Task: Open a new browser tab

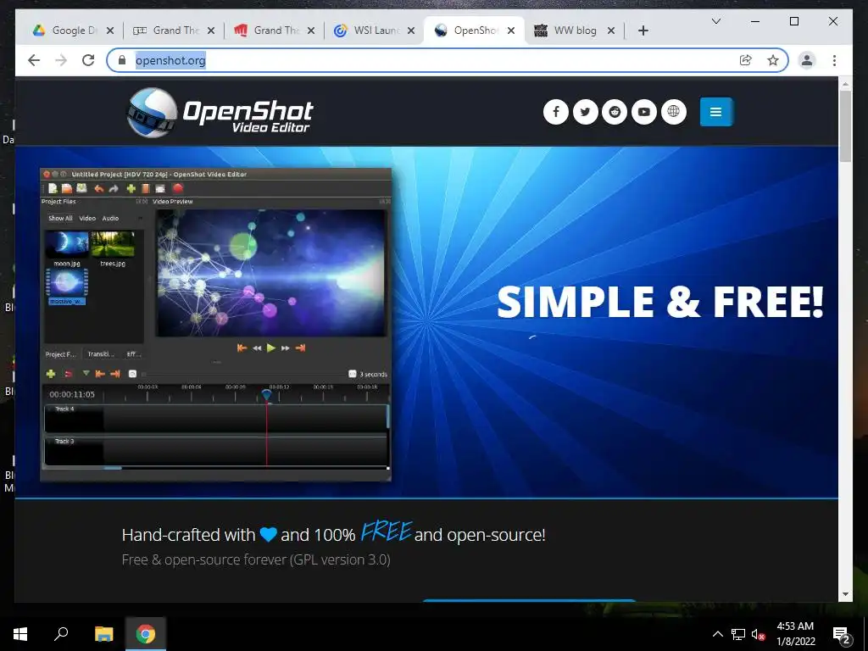Action: (643, 31)
